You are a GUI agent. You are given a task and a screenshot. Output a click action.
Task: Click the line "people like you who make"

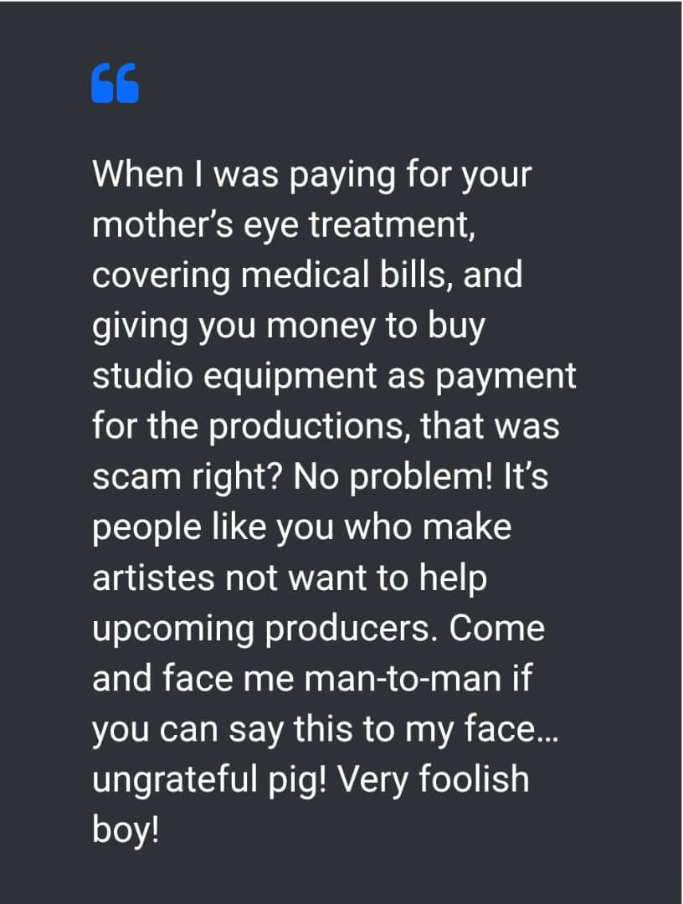point(302,527)
